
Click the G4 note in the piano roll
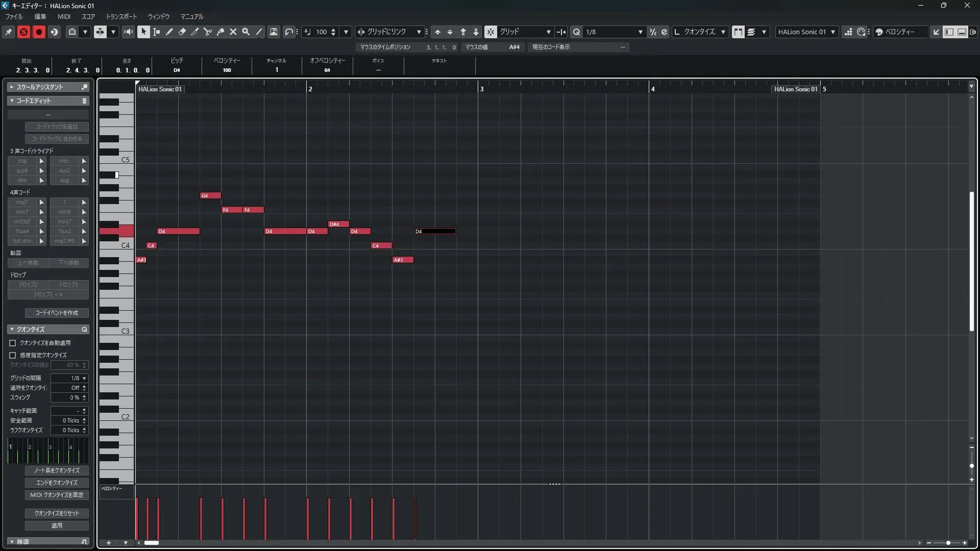(210, 195)
